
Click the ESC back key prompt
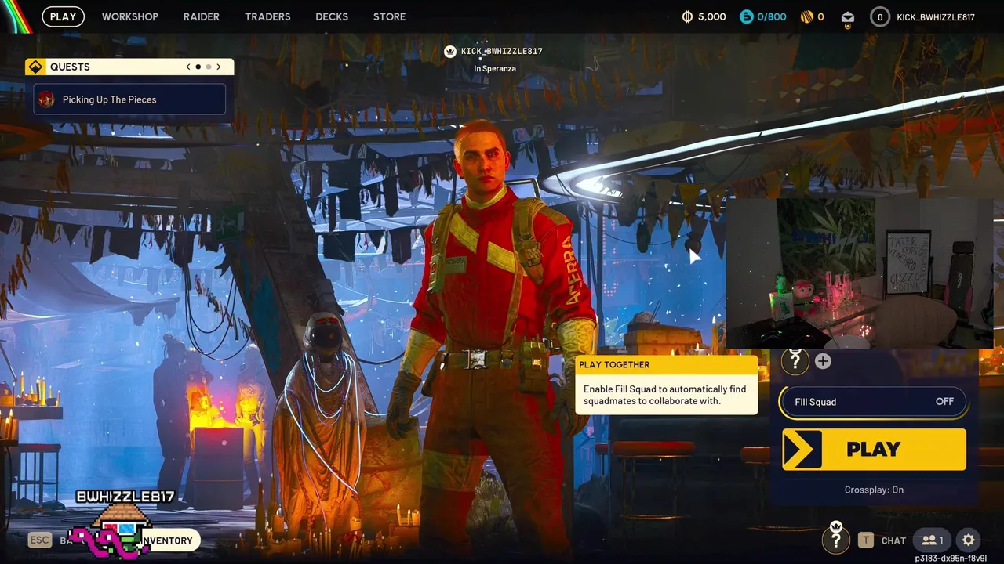click(39, 540)
